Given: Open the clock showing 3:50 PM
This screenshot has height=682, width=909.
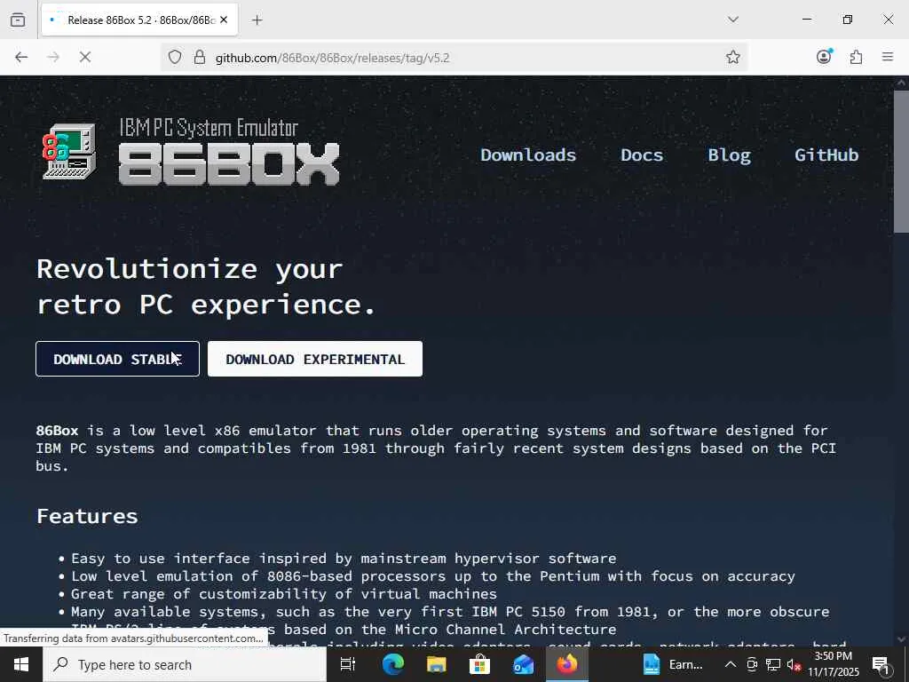Looking at the screenshot, I should (834, 664).
